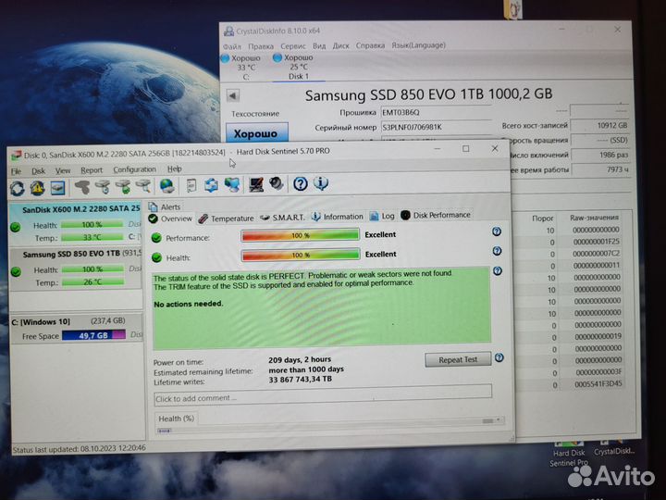Click the networked computers toolbar icon

[x=232, y=184]
